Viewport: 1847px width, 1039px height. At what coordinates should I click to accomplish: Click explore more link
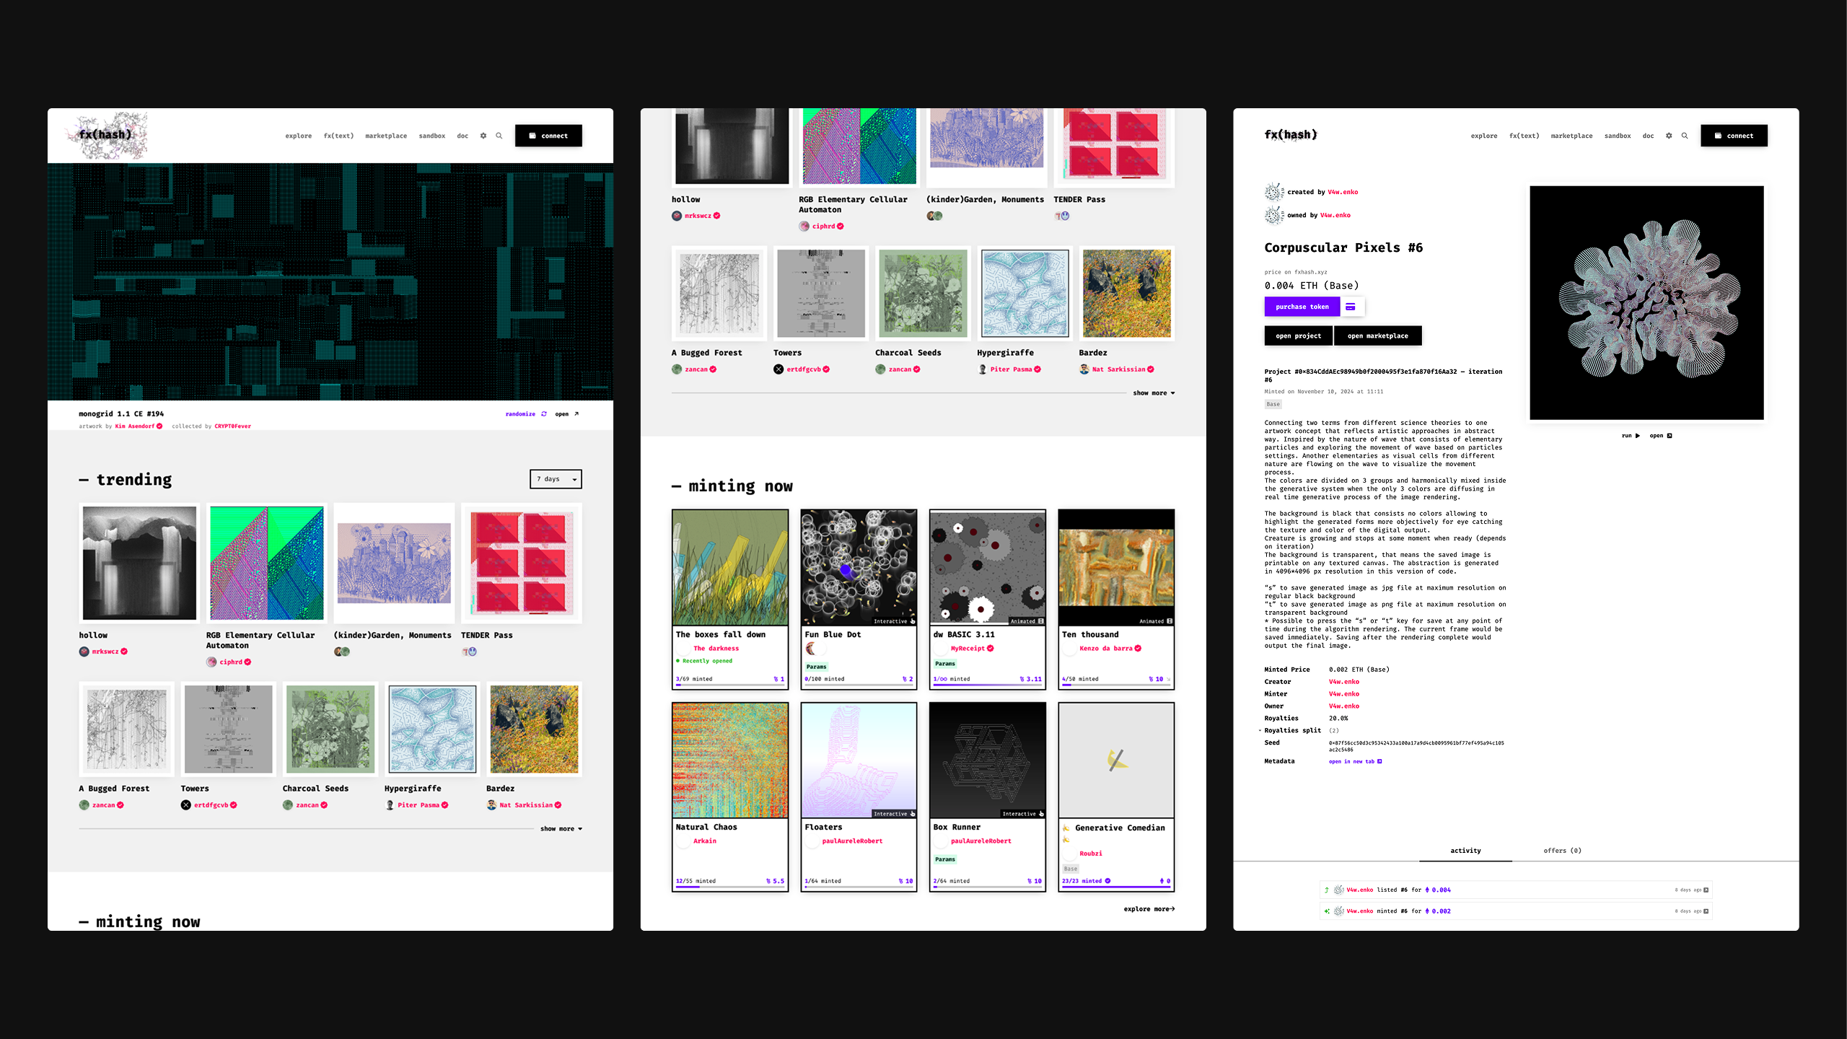coord(1149,909)
